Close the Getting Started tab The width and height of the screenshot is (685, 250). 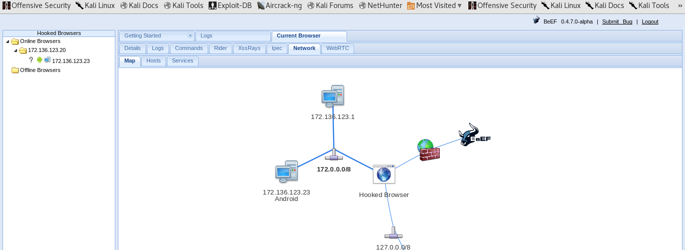[190, 35]
